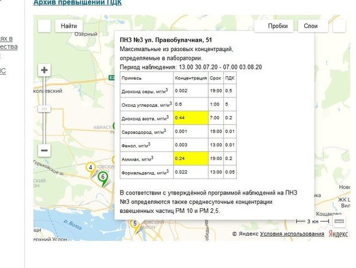356x268 pixels.
Task: Click the blank button right of Слои
Action: (339, 26)
